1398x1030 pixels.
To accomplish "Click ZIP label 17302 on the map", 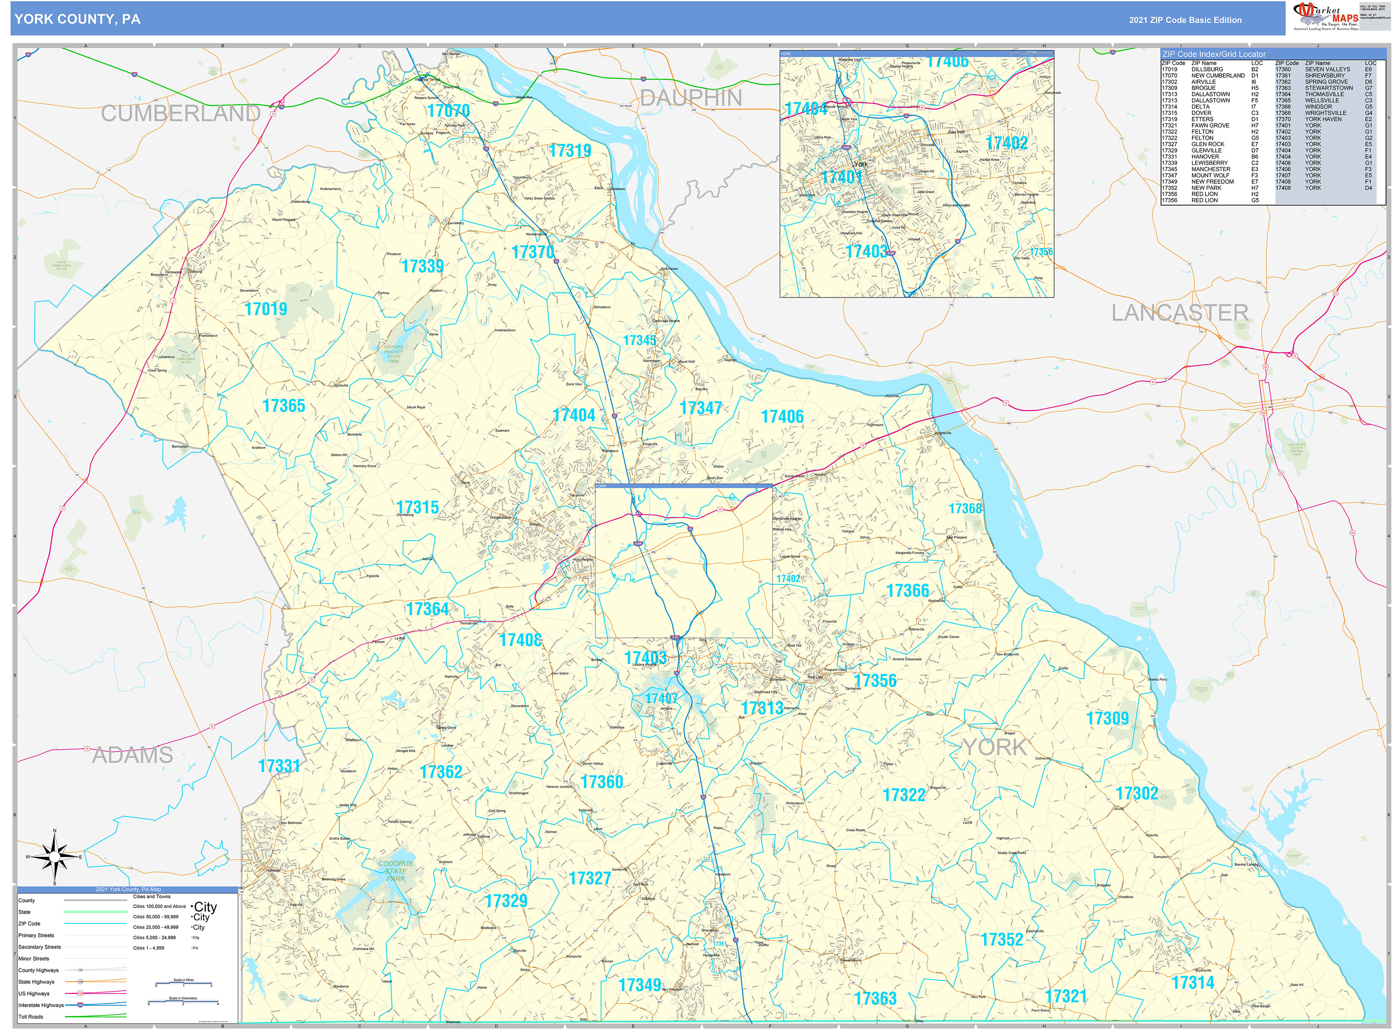I will [x=1137, y=794].
